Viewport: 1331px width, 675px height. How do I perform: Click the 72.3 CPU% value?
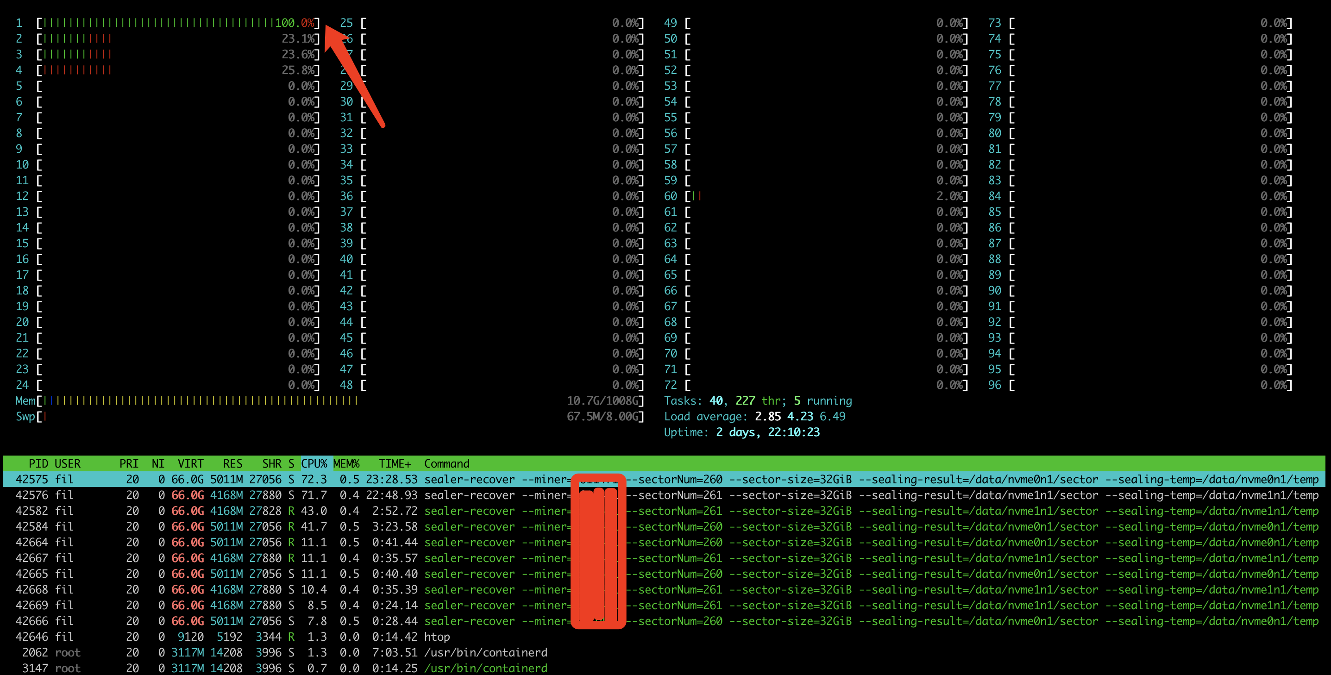point(314,479)
